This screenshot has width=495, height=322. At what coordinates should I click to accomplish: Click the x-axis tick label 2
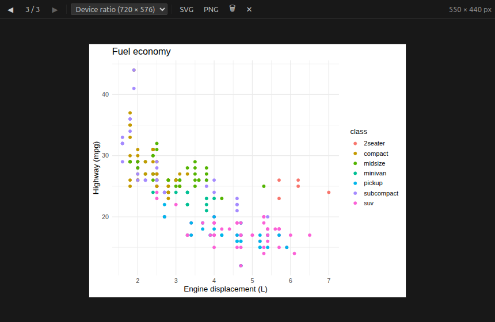tap(138, 281)
